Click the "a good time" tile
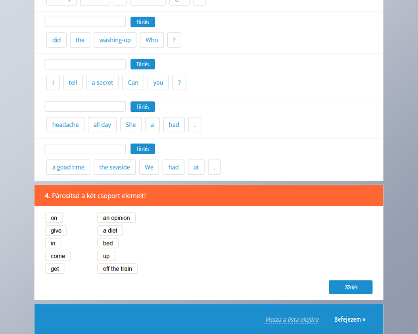This screenshot has height=334, width=418. [68, 167]
